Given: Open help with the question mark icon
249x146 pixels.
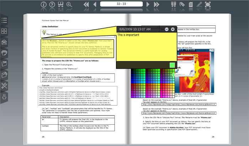Looking at the screenshot, I should click(x=52, y=5).
